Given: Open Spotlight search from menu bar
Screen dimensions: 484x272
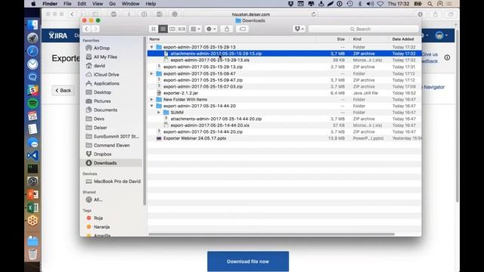Looking at the screenshot, I should (x=430, y=4).
